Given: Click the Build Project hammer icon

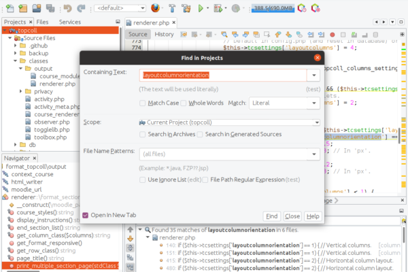Looking at the screenshot, I should 172,8.
